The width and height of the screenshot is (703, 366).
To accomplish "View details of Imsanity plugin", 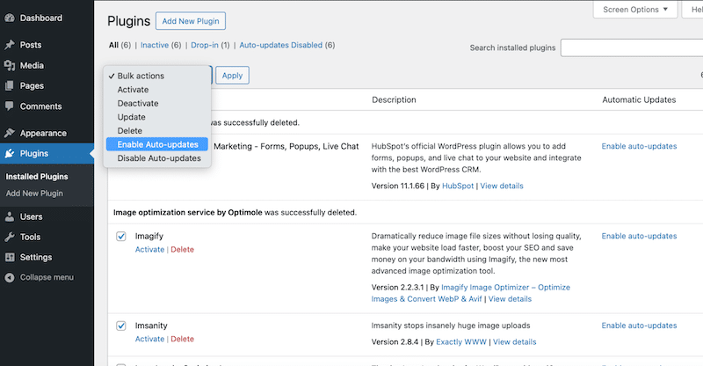I will click(x=515, y=342).
